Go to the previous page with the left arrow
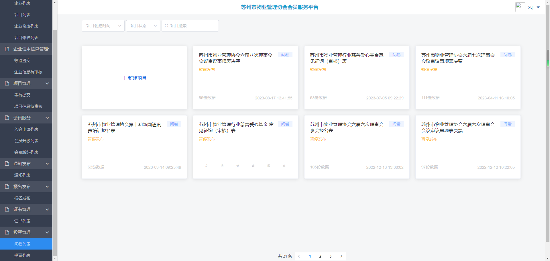The width and height of the screenshot is (550, 261). point(299,256)
